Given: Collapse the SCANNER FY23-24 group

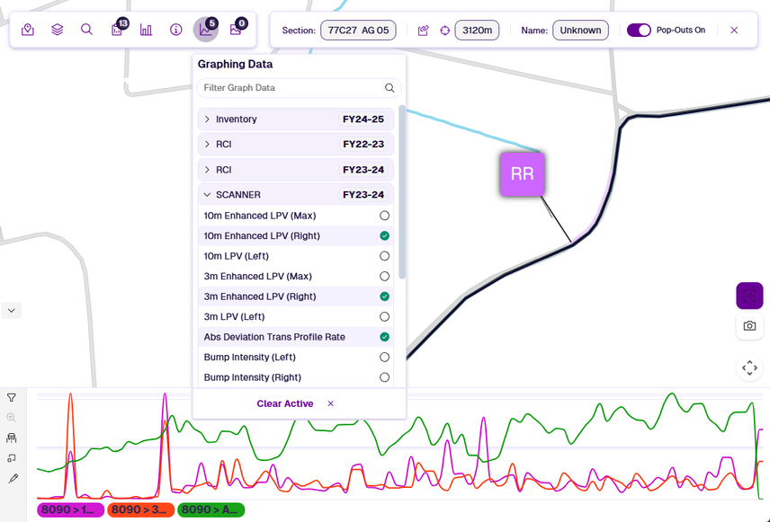Looking at the screenshot, I should pyautogui.click(x=296, y=195).
